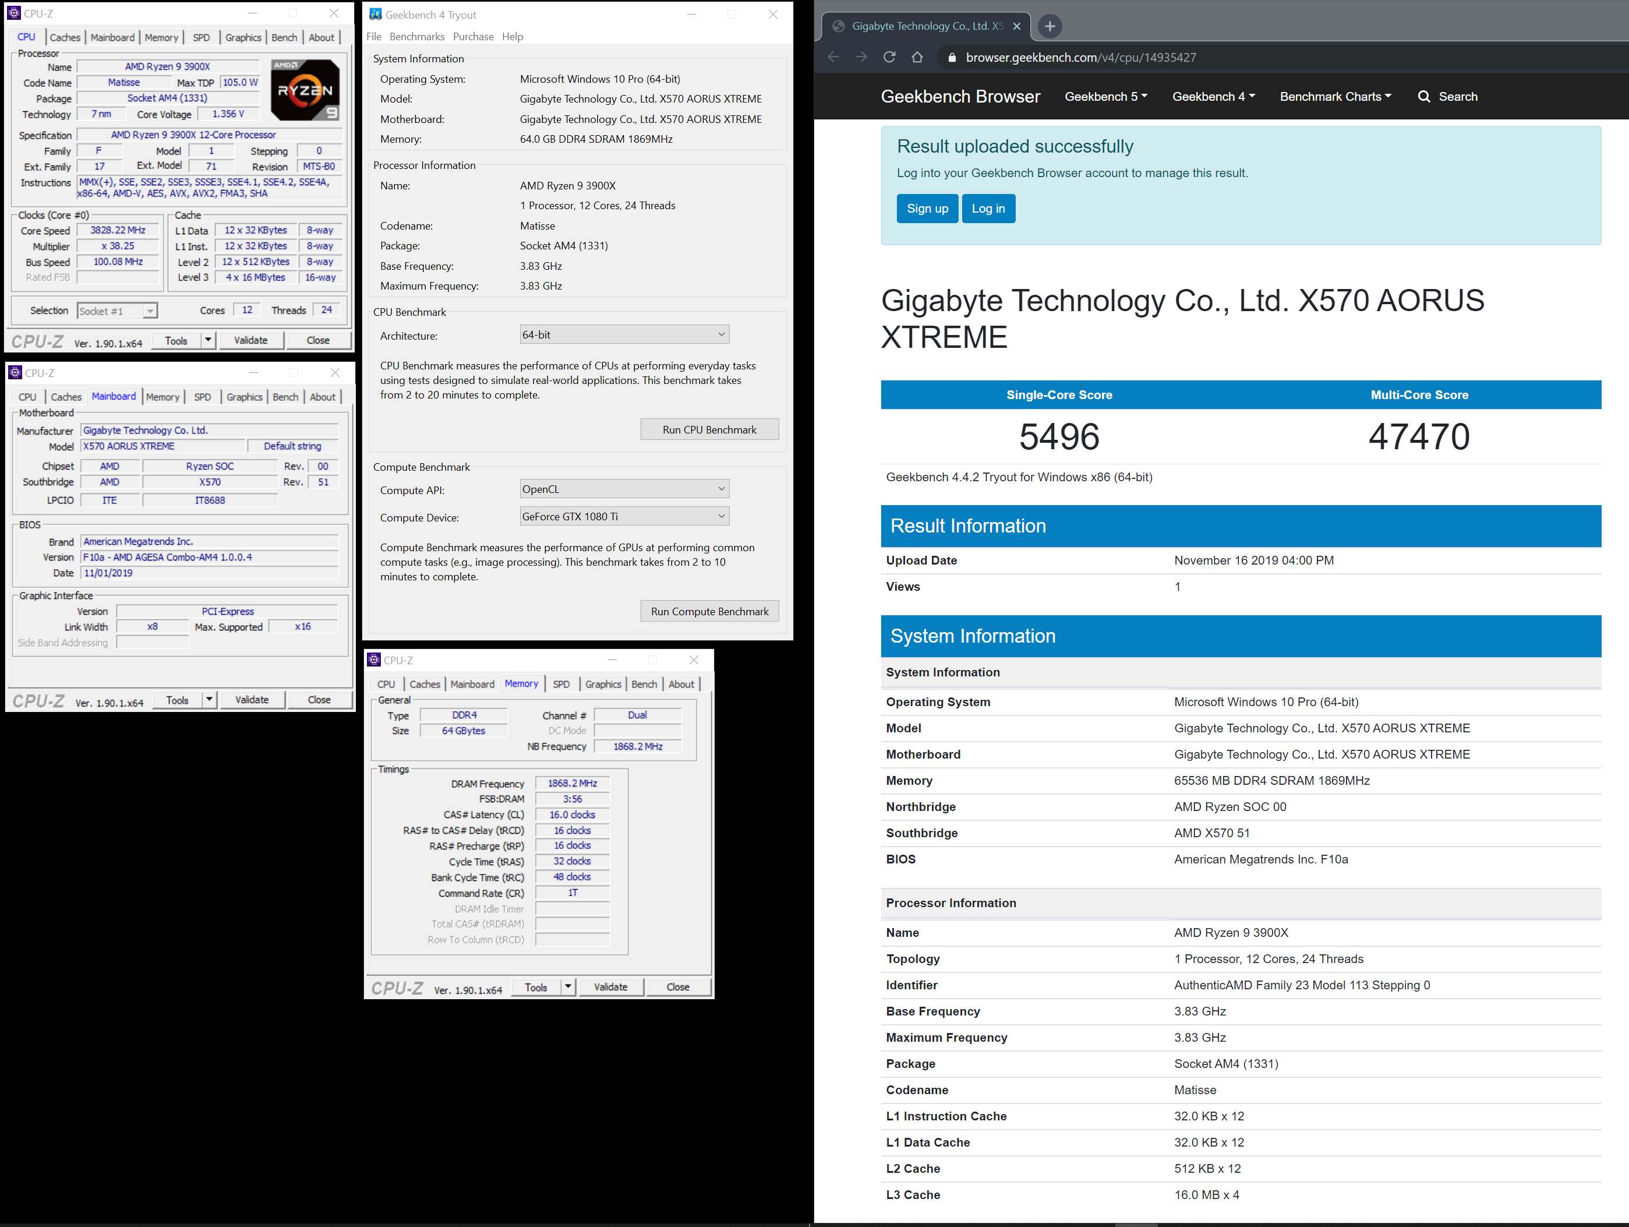1629x1227 pixels.
Task: Click Close button in the Mainboard window
Action: 319,700
